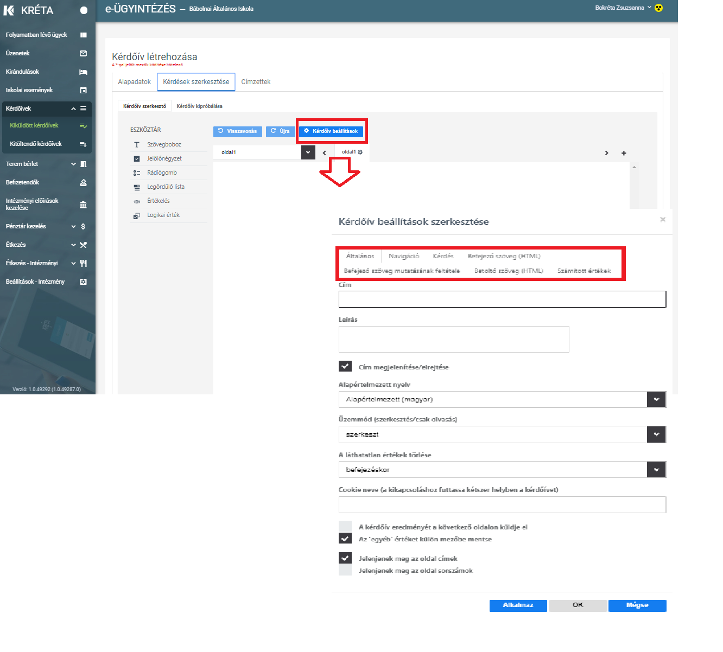Click the Logikai érték tool icon
723x652 pixels.
click(137, 215)
